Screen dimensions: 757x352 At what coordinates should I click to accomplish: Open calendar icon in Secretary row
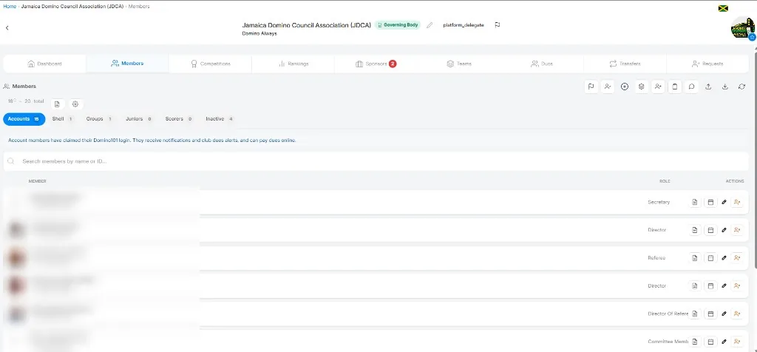pos(710,203)
